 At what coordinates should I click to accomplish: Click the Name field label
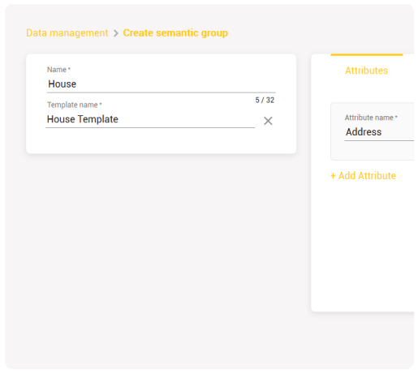(x=58, y=70)
